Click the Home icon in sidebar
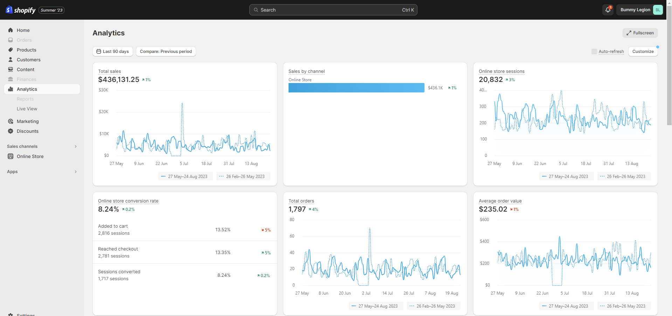The image size is (672, 316). pyautogui.click(x=11, y=30)
